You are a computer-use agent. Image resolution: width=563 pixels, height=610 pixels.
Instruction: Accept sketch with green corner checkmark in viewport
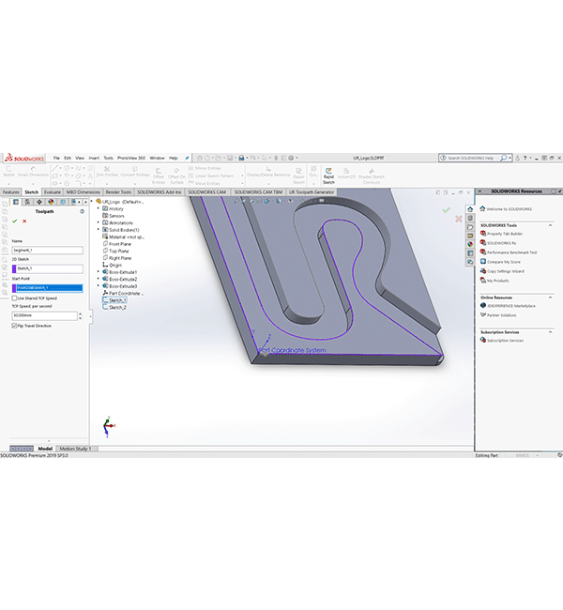447,210
